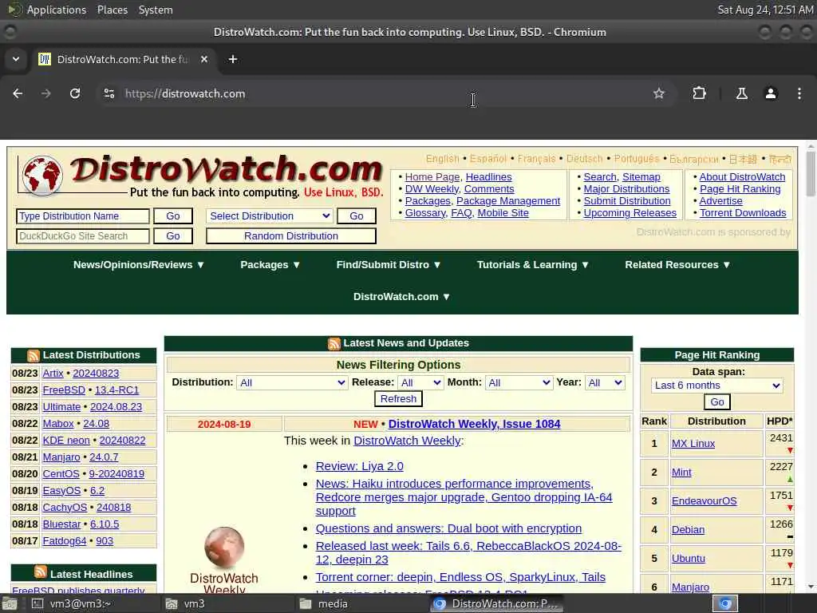
Task: Open the Month filter dropdown
Action: click(519, 382)
